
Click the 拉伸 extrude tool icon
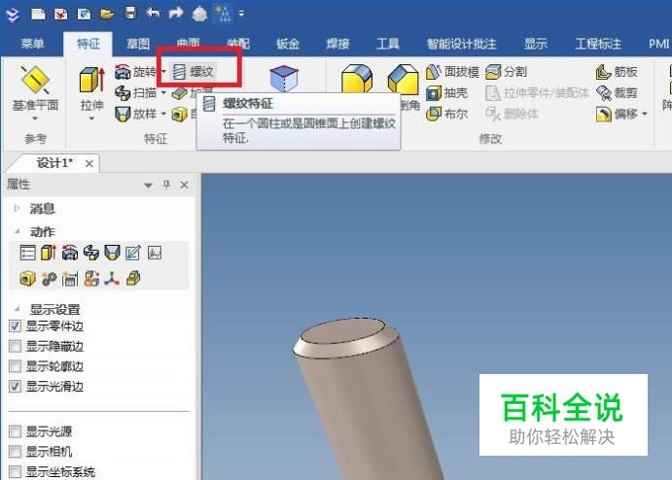[x=91, y=80]
